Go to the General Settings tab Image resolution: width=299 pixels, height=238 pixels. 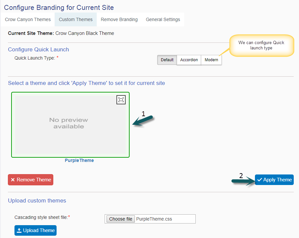click(163, 19)
